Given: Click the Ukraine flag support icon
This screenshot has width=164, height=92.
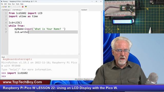Looking at the screenshot, I should tap(26, 7).
